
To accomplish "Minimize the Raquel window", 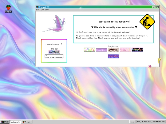I will pyautogui.click(x=153, y=7).
